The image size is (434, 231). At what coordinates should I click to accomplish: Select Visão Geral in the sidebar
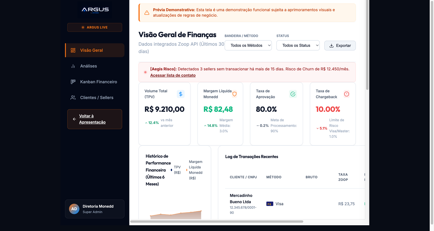[x=95, y=50]
